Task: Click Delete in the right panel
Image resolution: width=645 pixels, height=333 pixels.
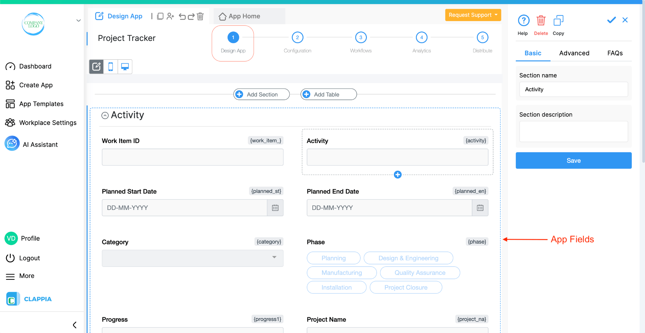Action: pos(541,25)
